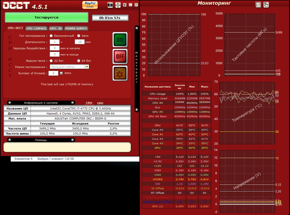
Task: Click the star icon above monitoring strip
Action: click(x=137, y=28)
